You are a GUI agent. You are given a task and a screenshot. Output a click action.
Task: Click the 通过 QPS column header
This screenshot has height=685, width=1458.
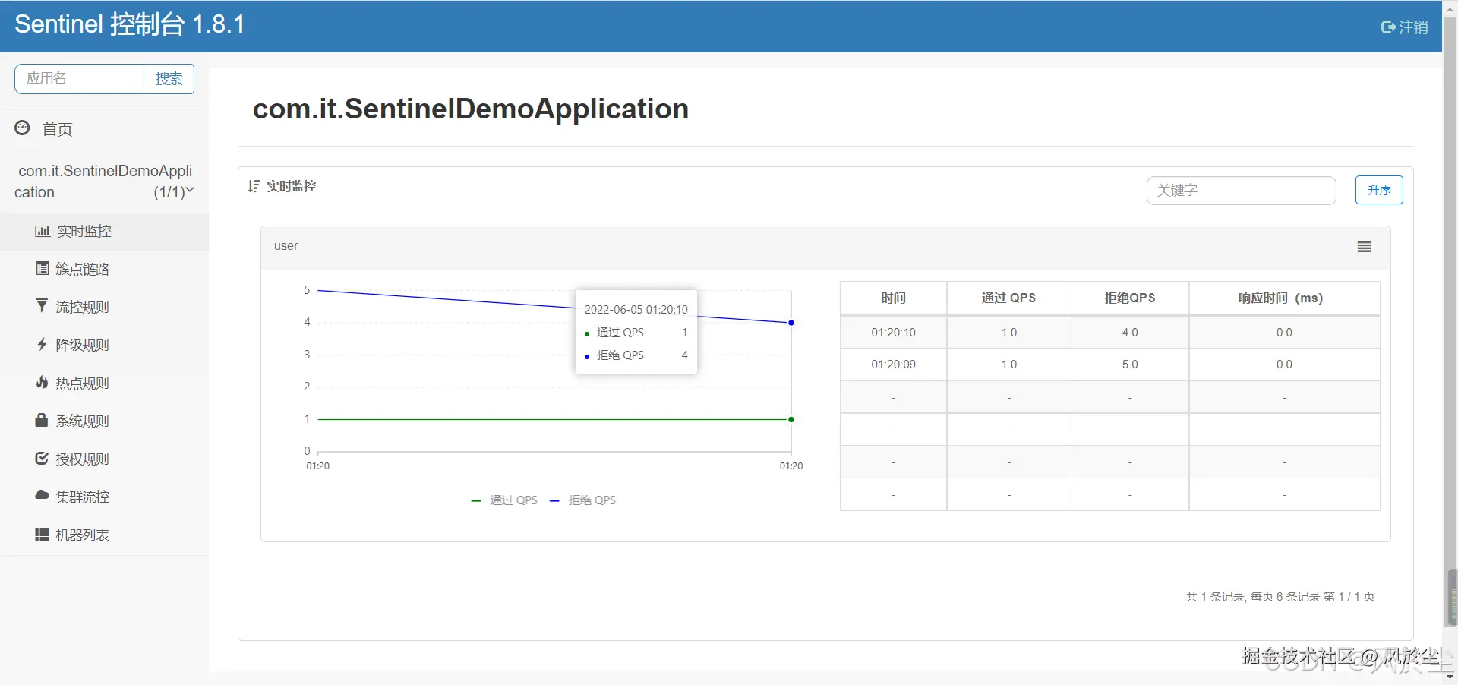(1008, 298)
